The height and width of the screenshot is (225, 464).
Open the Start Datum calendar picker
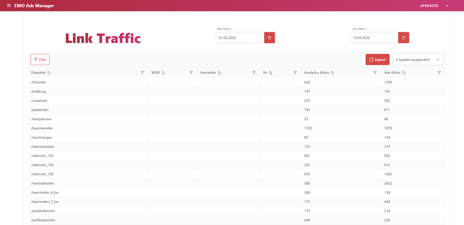point(269,38)
